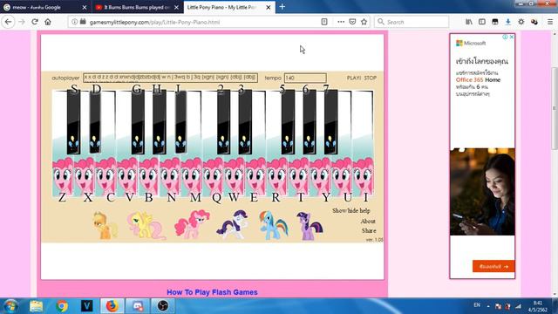Screen dimensions: 558x314
Task: Click the Applejack pony icon
Action: 105,225
